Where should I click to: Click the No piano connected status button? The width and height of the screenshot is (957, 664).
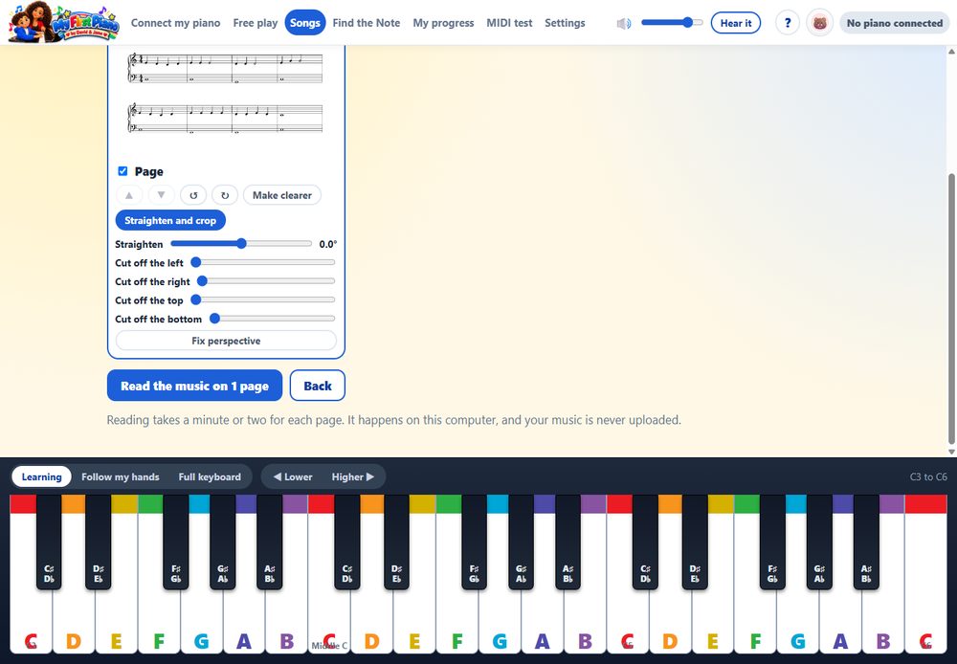pyautogui.click(x=894, y=23)
